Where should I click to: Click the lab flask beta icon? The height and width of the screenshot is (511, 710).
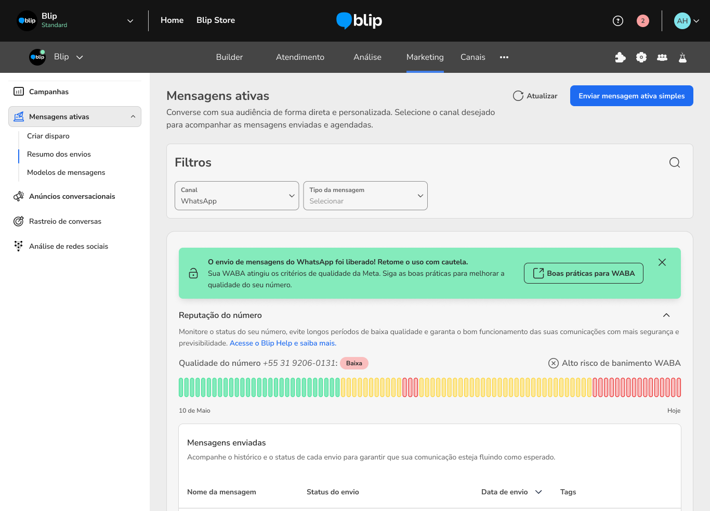click(682, 57)
